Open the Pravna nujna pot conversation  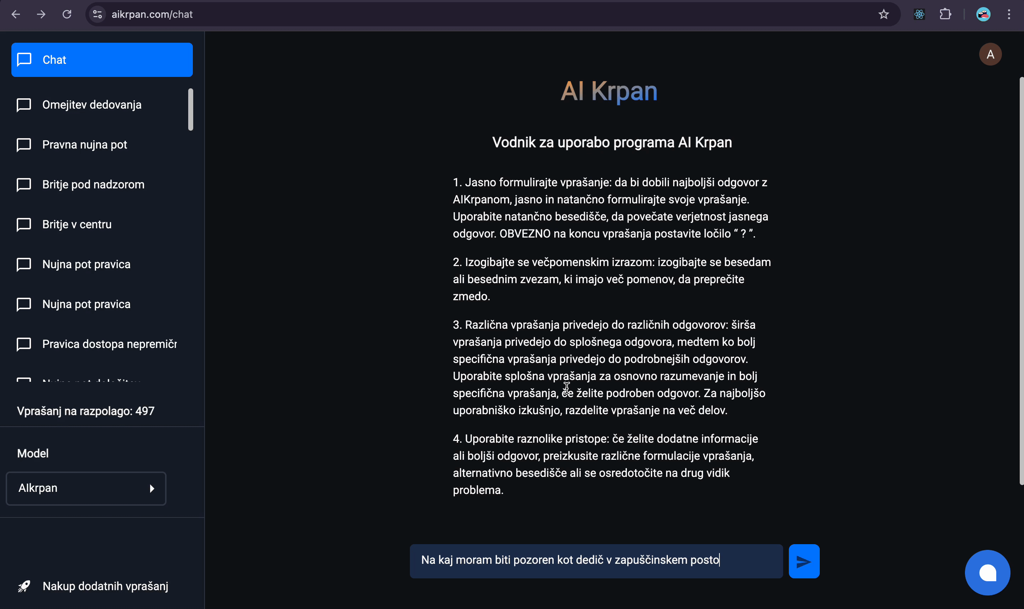84,145
